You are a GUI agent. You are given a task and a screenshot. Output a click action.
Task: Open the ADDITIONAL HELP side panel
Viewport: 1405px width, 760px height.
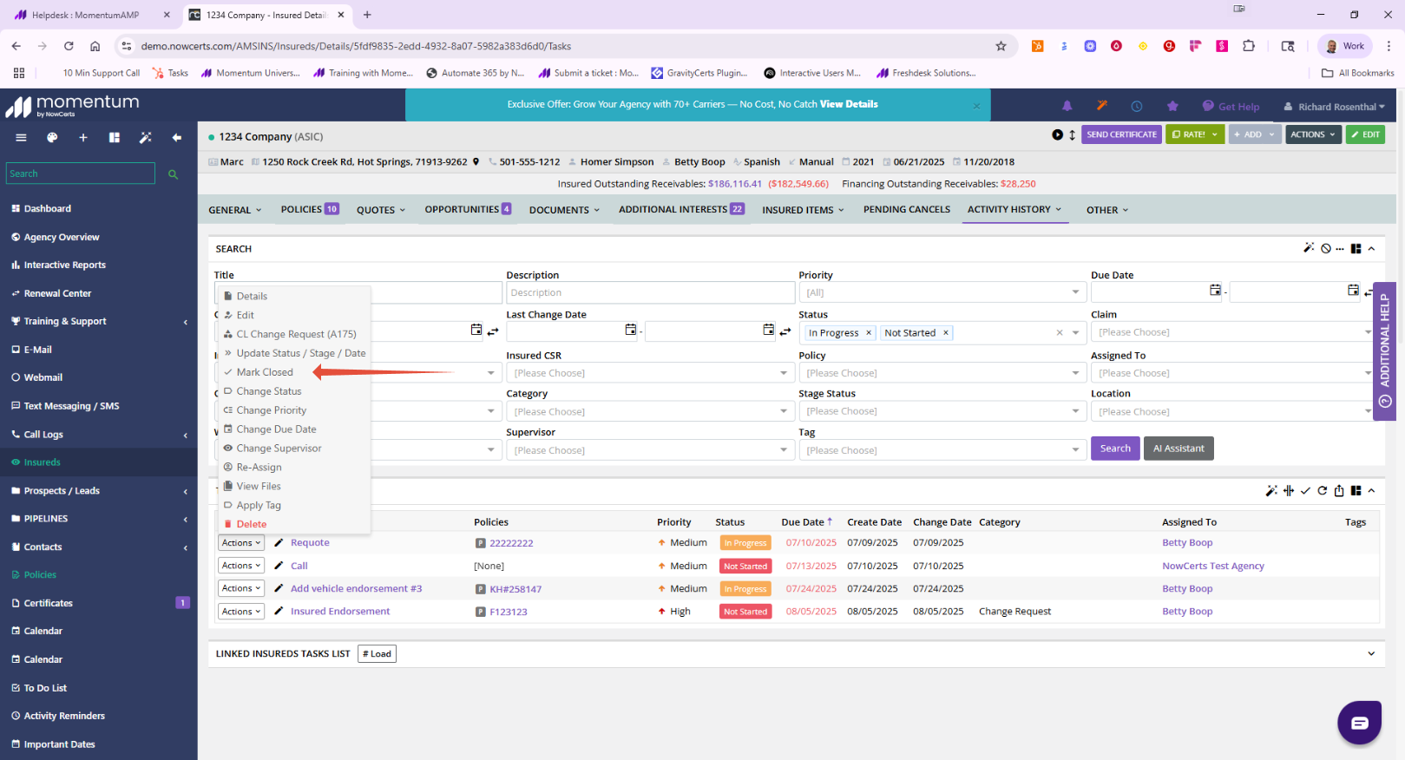click(x=1384, y=351)
